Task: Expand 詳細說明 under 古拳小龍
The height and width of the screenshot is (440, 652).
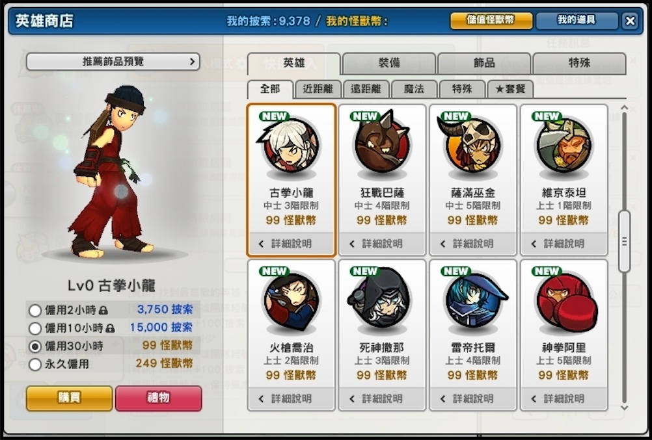Action: pos(291,244)
